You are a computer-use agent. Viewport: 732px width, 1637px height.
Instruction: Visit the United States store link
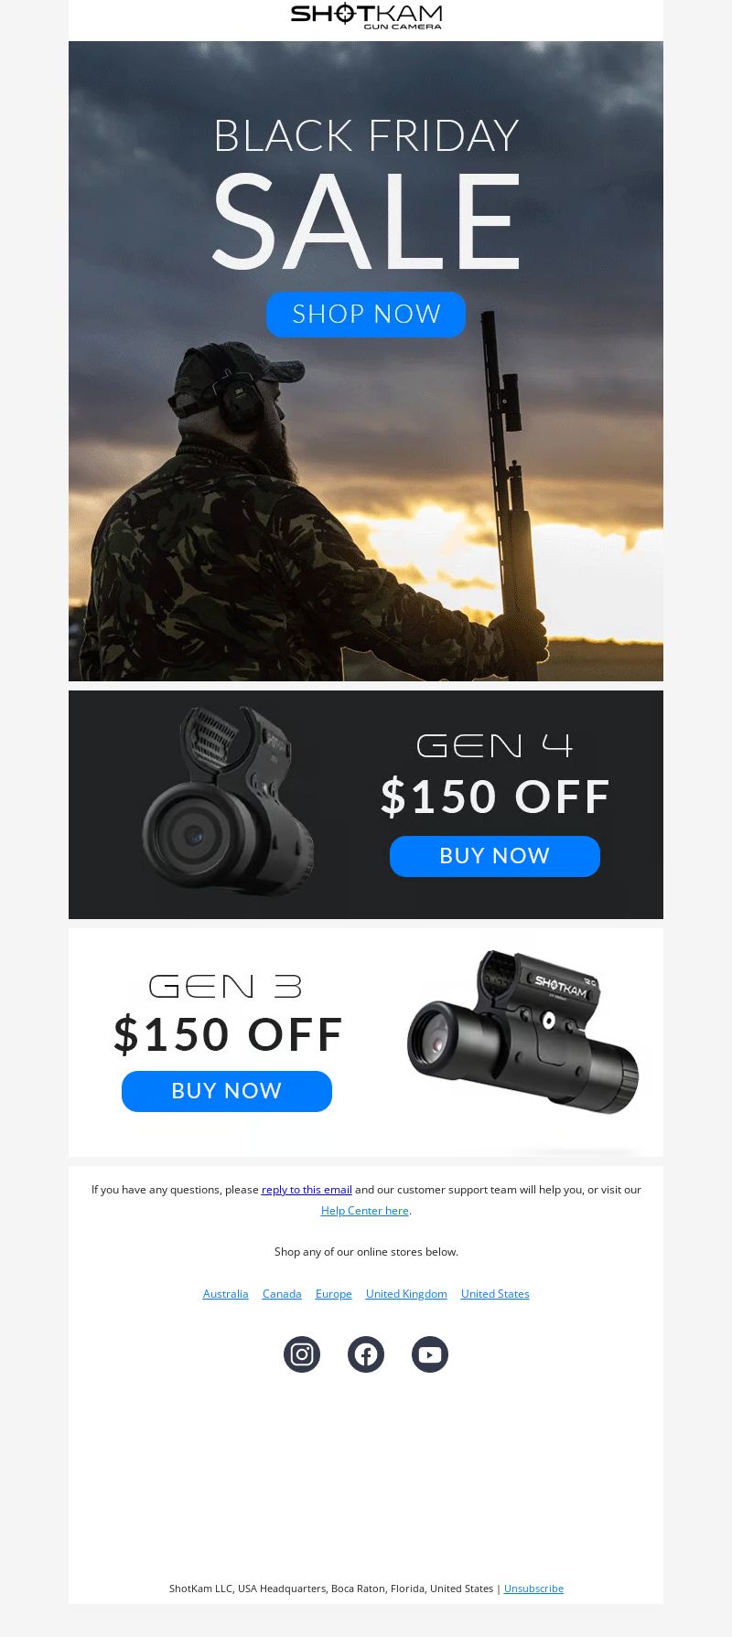[x=495, y=1294]
